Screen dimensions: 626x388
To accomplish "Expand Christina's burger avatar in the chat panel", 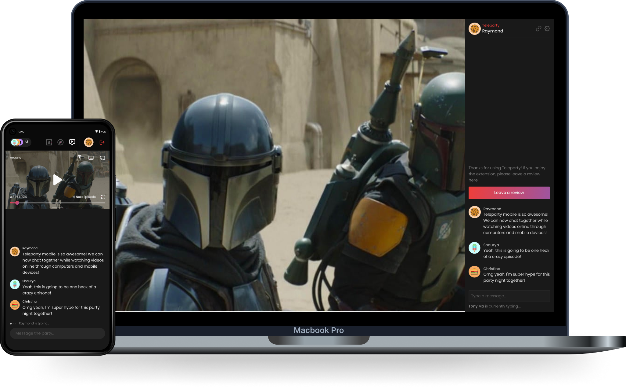I will [475, 272].
